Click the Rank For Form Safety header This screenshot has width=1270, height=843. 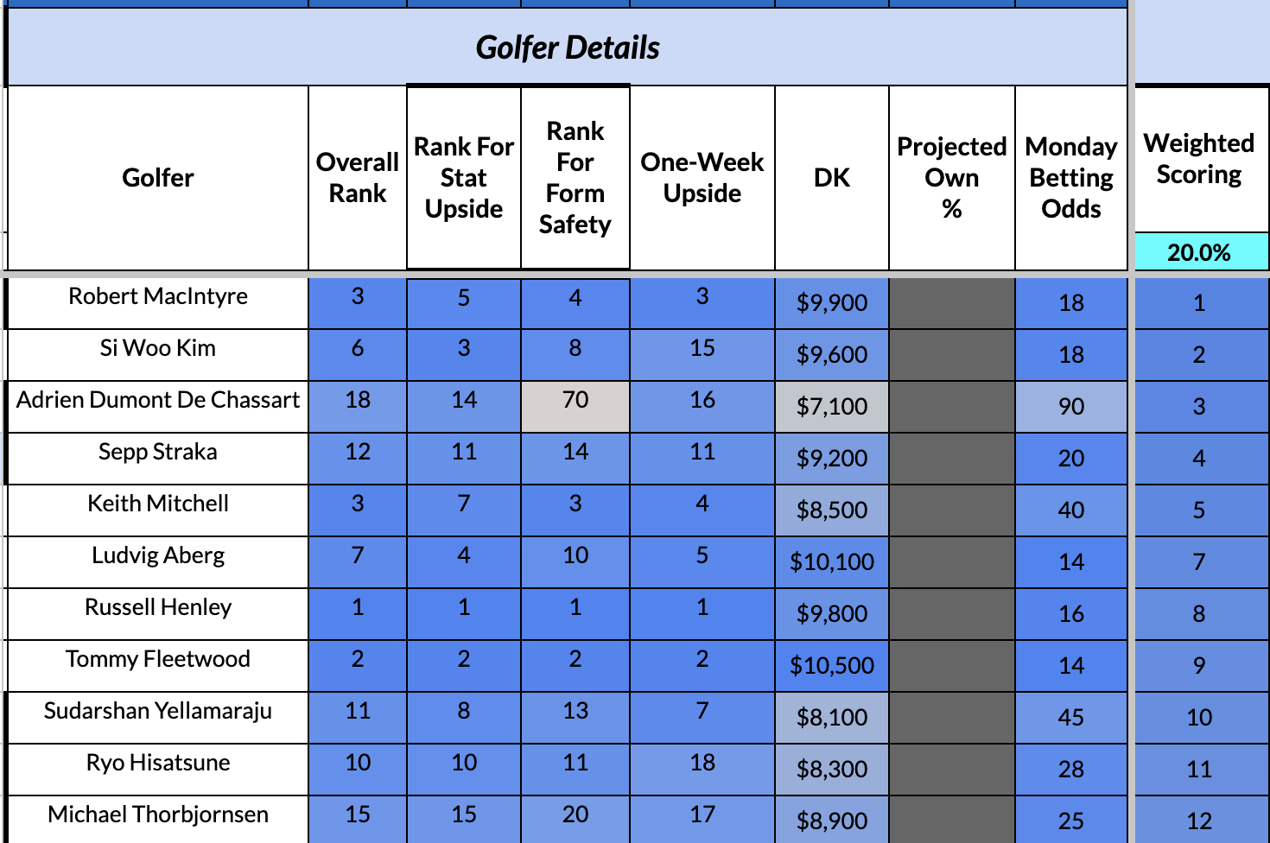tap(575, 178)
